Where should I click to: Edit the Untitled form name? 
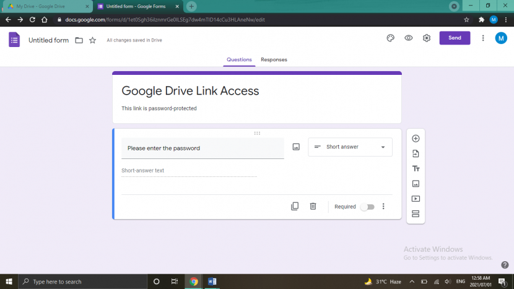[48, 40]
